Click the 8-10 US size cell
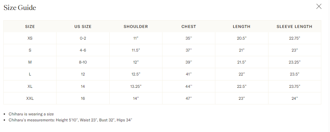This screenshot has height=132, width=330. click(83, 62)
